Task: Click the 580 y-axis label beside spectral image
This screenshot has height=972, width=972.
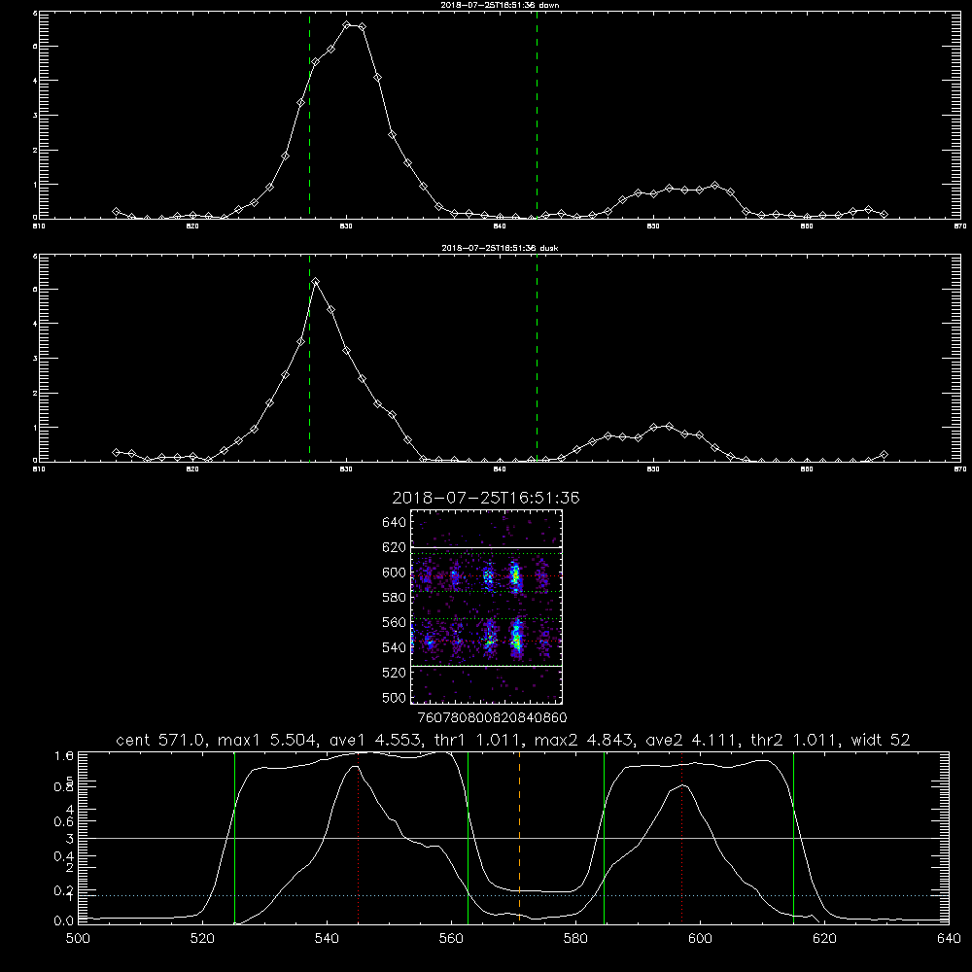Action: tap(395, 597)
